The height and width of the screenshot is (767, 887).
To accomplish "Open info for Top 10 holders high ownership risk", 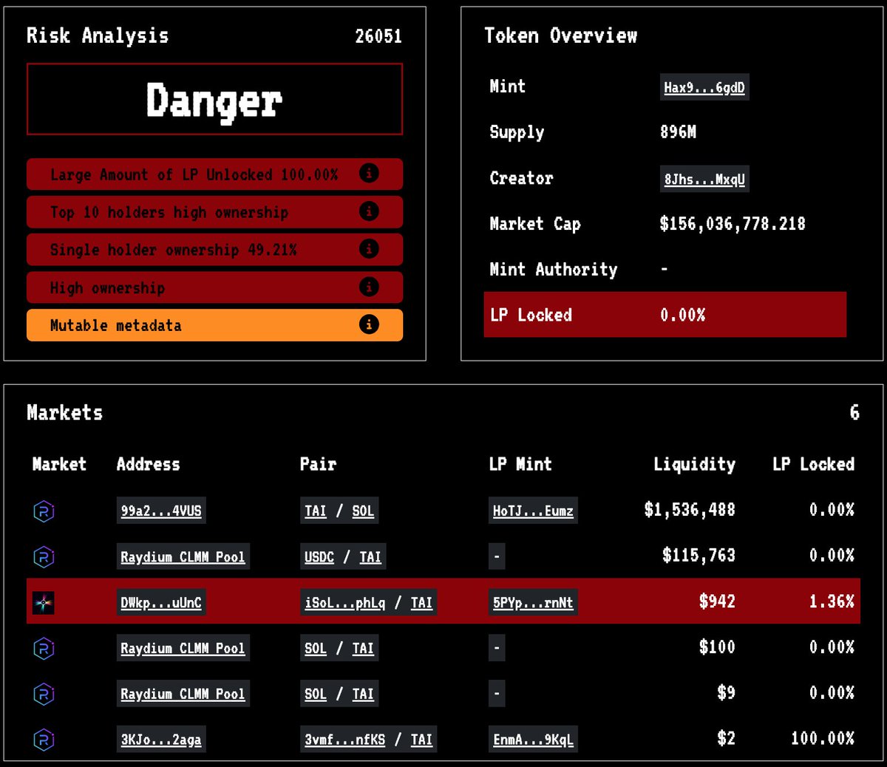I will (369, 212).
